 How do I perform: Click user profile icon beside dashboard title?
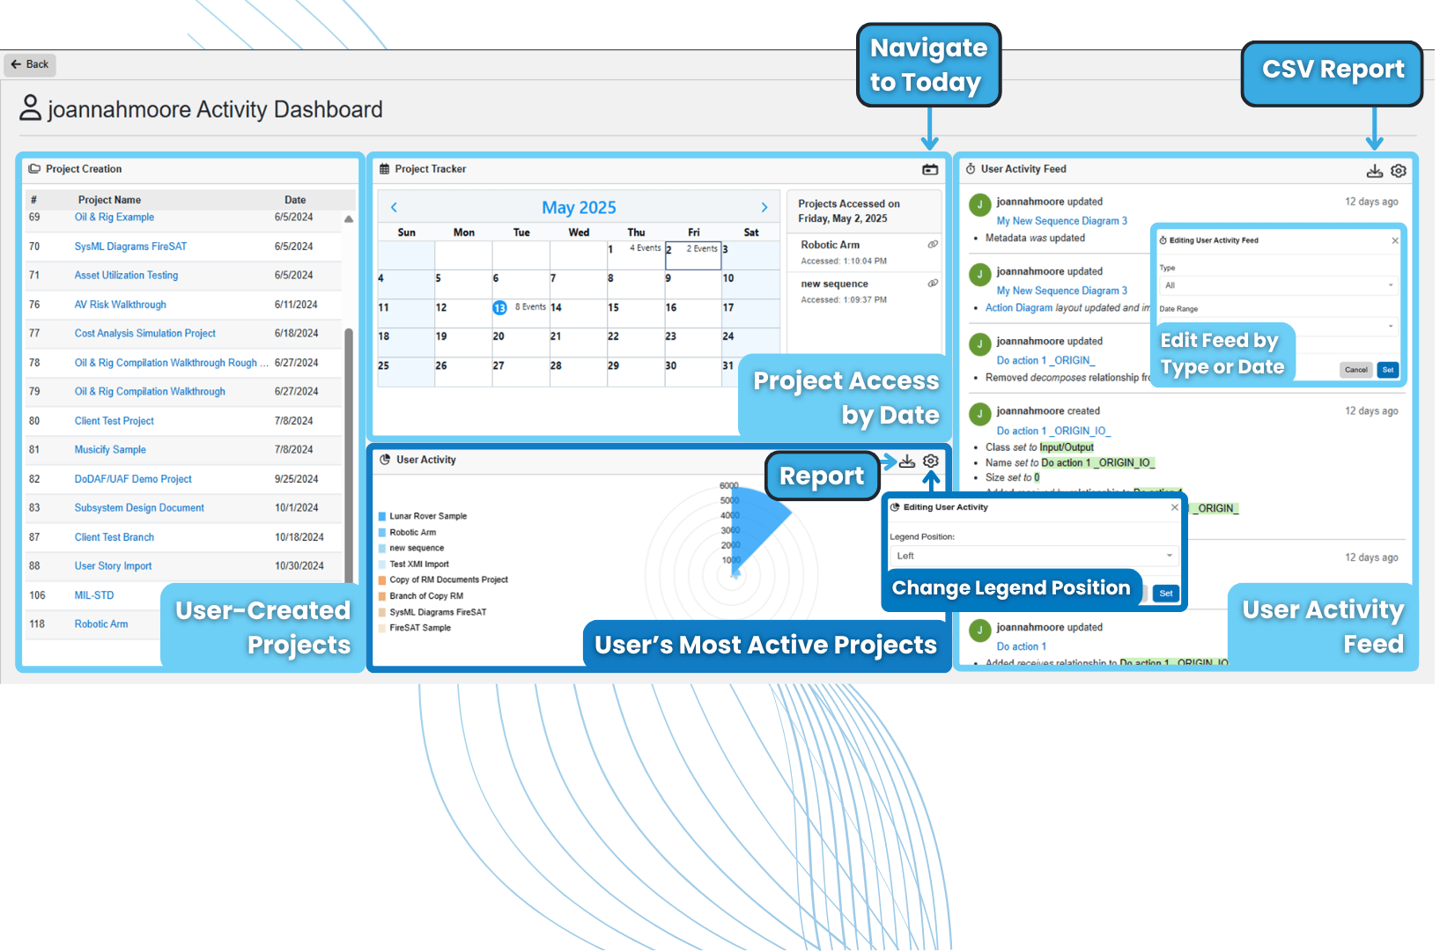31,108
